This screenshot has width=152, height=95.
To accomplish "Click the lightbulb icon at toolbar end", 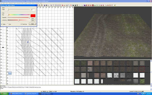I will (115, 5).
